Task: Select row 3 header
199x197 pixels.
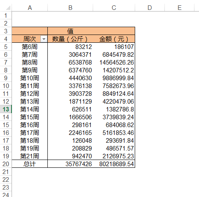Action: [x=6, y=31]
